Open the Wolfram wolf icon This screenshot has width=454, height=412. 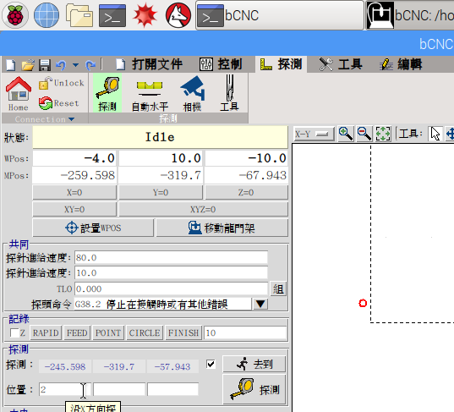pyautogui.click(x=178, y=15)
